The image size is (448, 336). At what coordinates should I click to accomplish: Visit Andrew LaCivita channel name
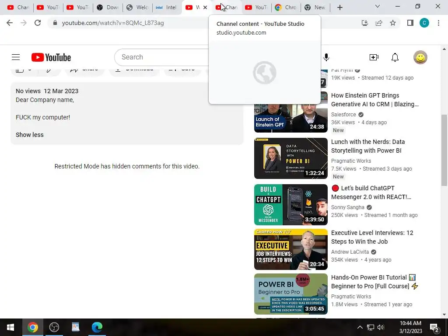tap(350, 252)
